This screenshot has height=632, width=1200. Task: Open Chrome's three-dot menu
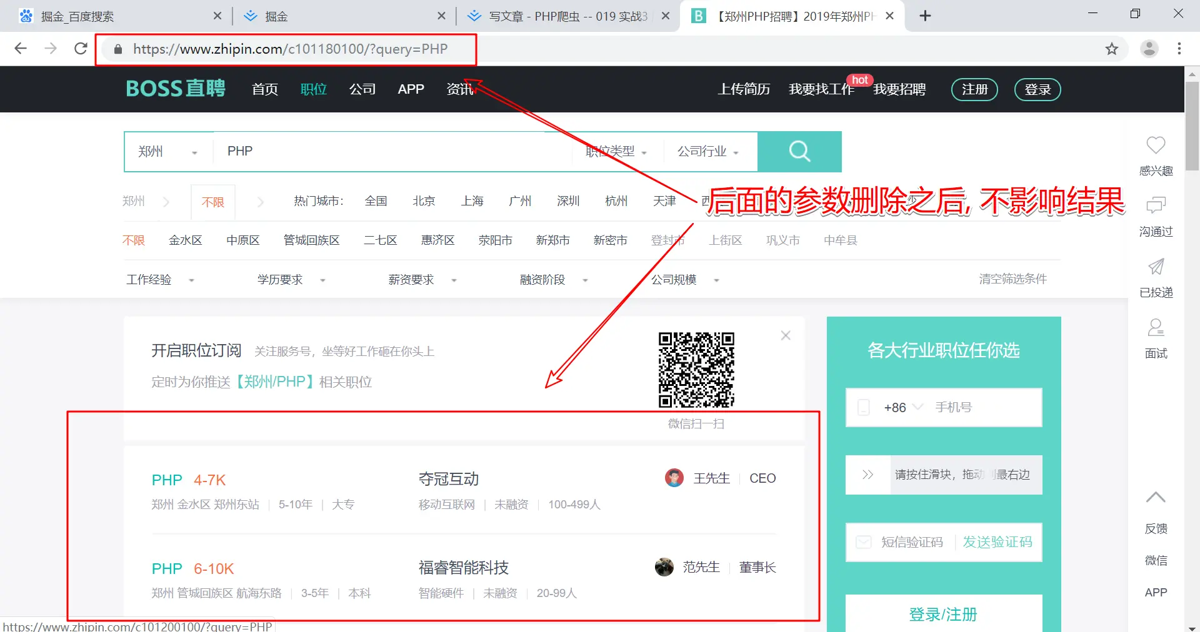coord(1179,49)
